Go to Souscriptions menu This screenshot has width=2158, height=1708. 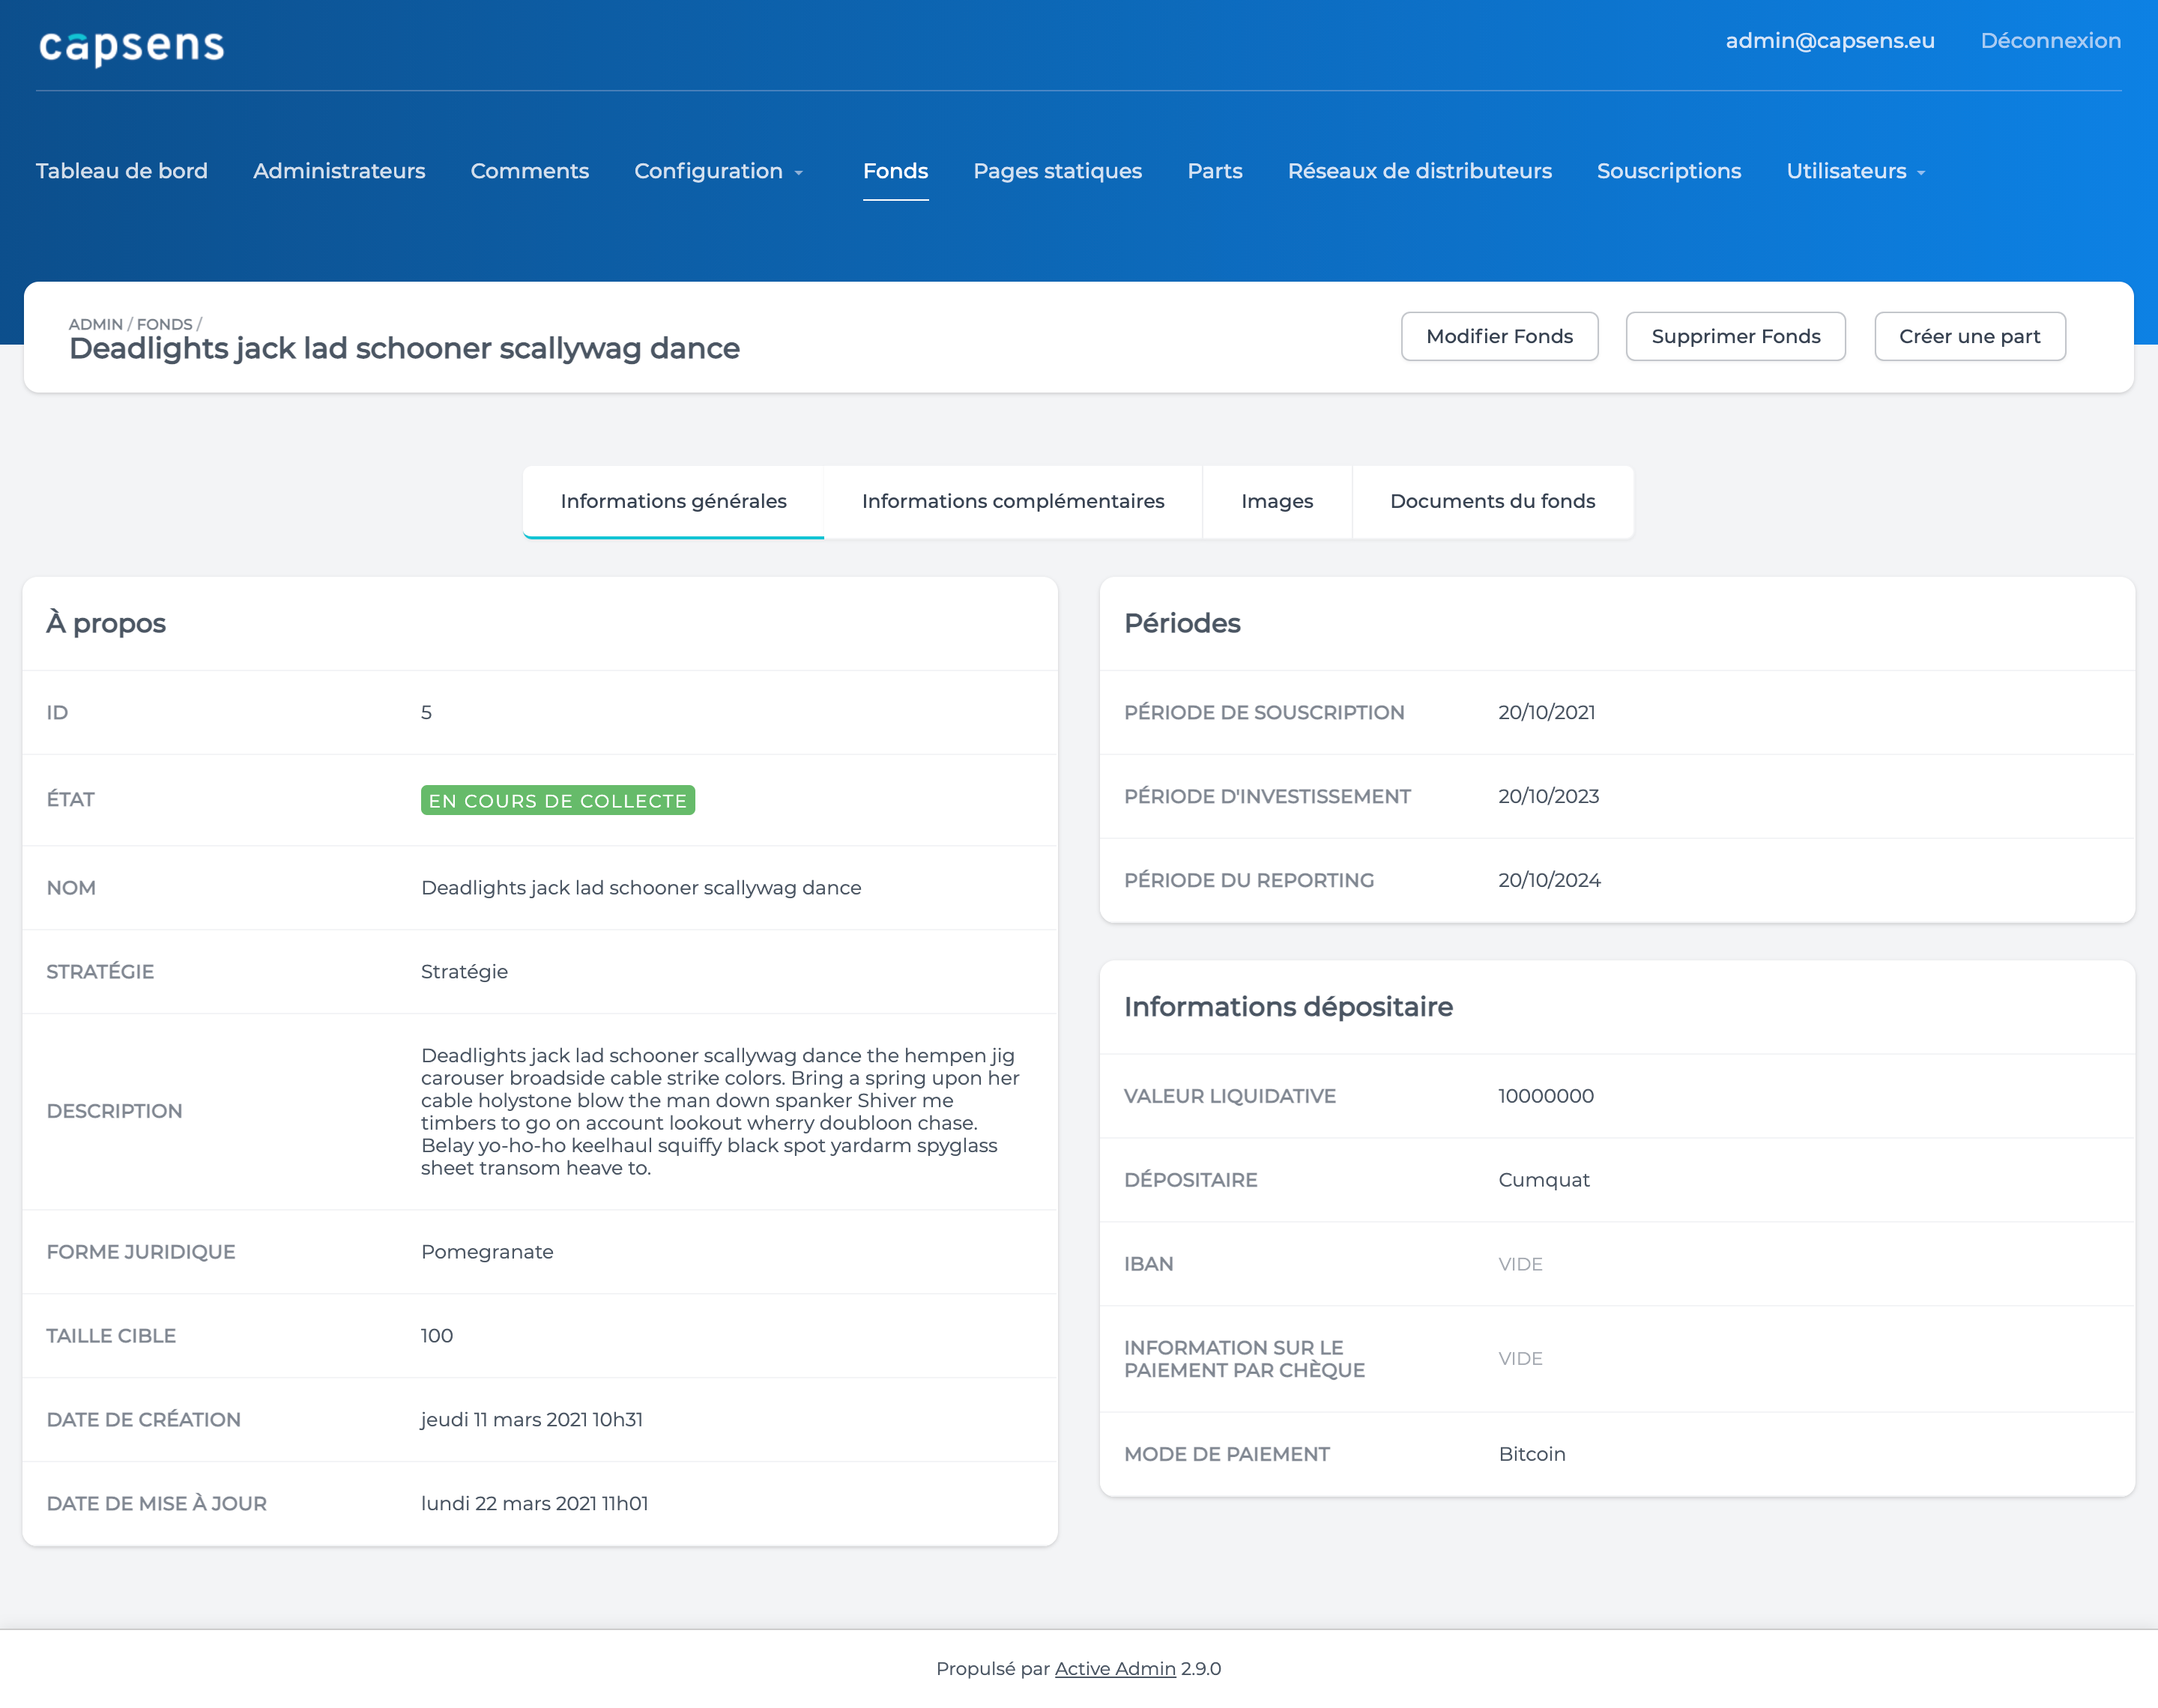pyautogui.click(x=1668, y=171)
